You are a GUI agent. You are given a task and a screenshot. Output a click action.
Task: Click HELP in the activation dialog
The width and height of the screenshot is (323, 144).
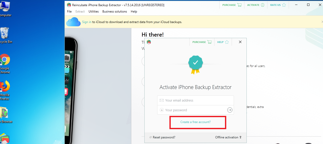(x=223, y=42)
